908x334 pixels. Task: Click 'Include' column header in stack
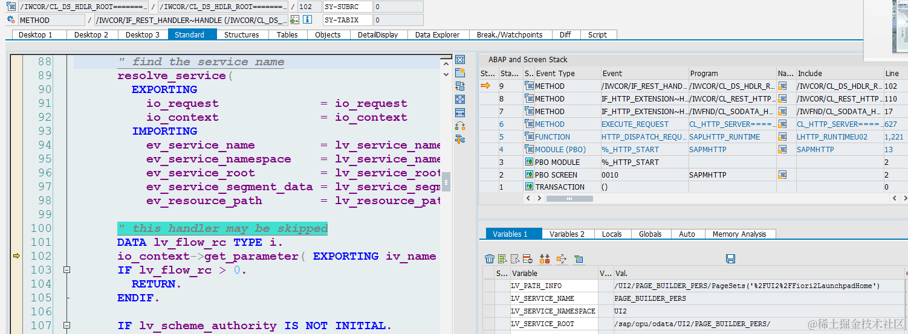(839, 73)
